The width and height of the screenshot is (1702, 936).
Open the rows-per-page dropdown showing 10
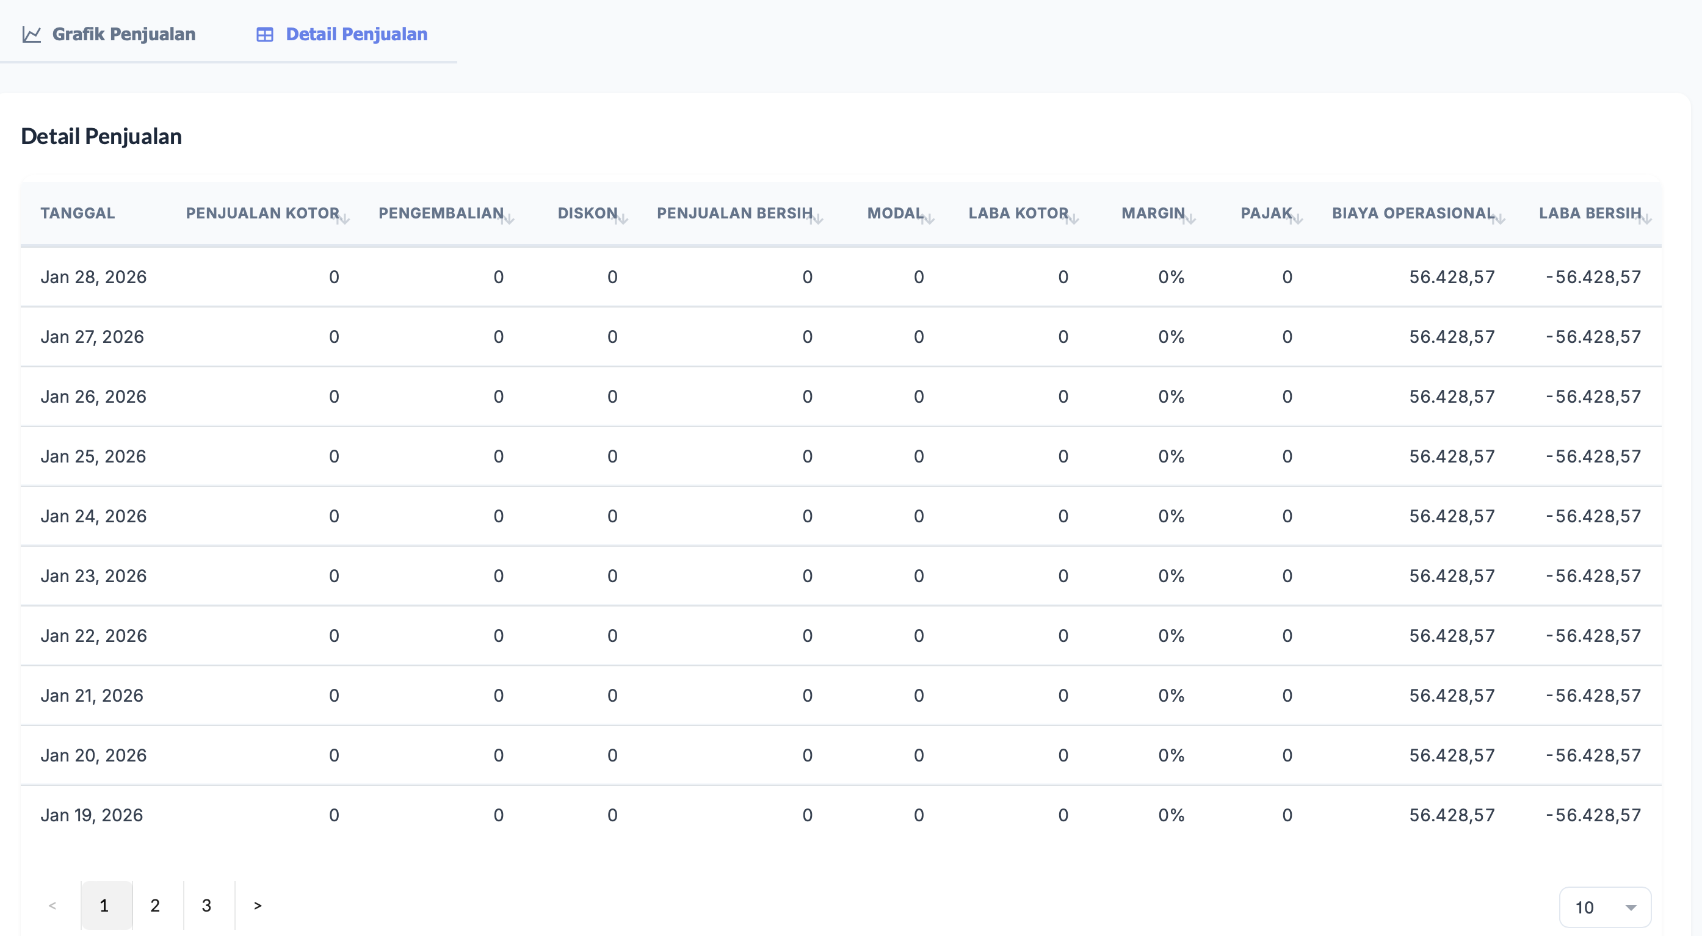(1605, 907)
